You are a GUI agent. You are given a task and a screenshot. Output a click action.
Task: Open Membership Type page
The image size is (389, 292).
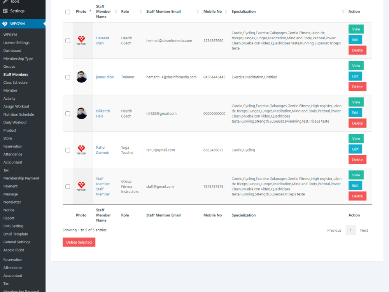tap(18, 59)
